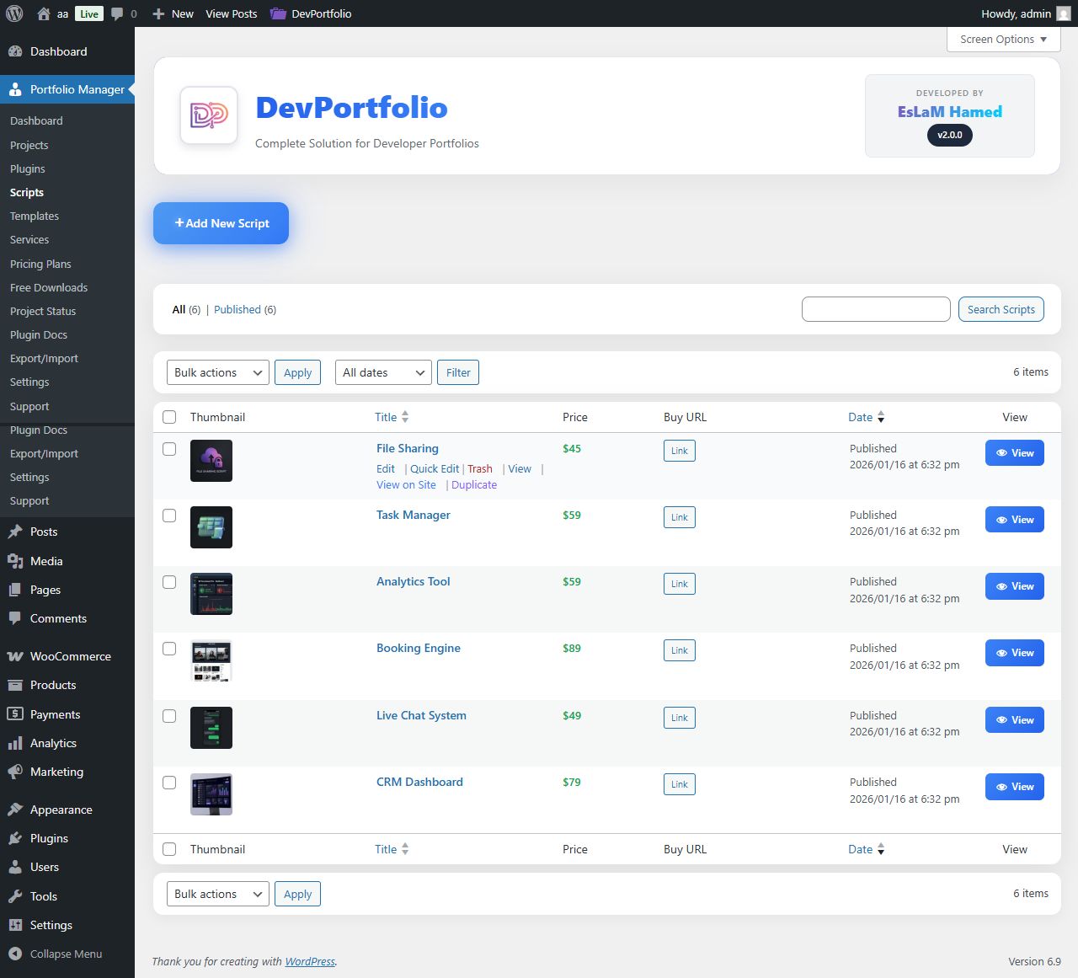The image size is (1078, 978).
Task: Select the Task Manager row checkbox
Action: coord(169,516)
